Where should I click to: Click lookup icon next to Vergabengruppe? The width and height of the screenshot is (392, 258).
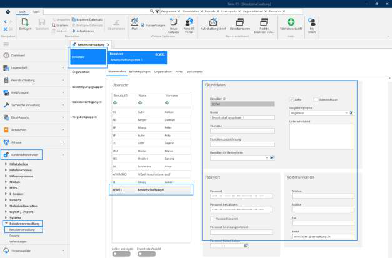click(x=351, y=113)
